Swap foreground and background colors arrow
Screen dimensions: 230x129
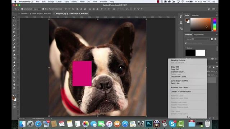click(15, 95)
